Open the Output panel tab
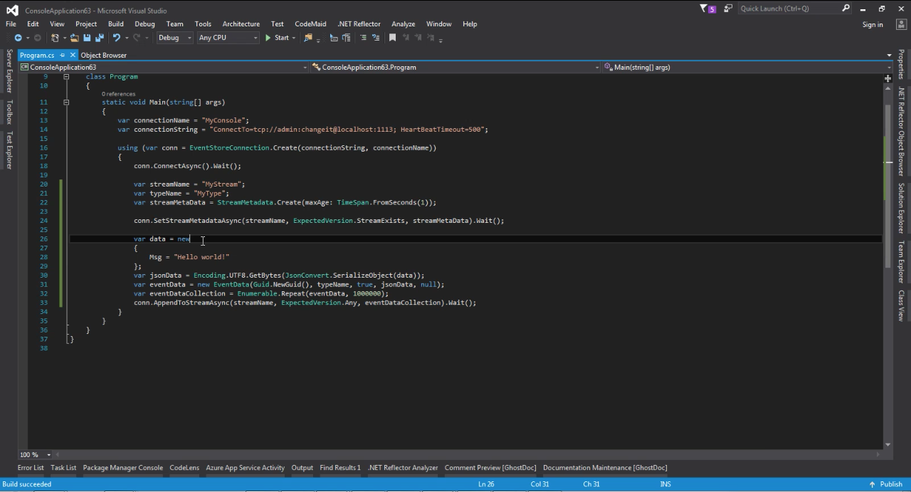 pos(302,468)
